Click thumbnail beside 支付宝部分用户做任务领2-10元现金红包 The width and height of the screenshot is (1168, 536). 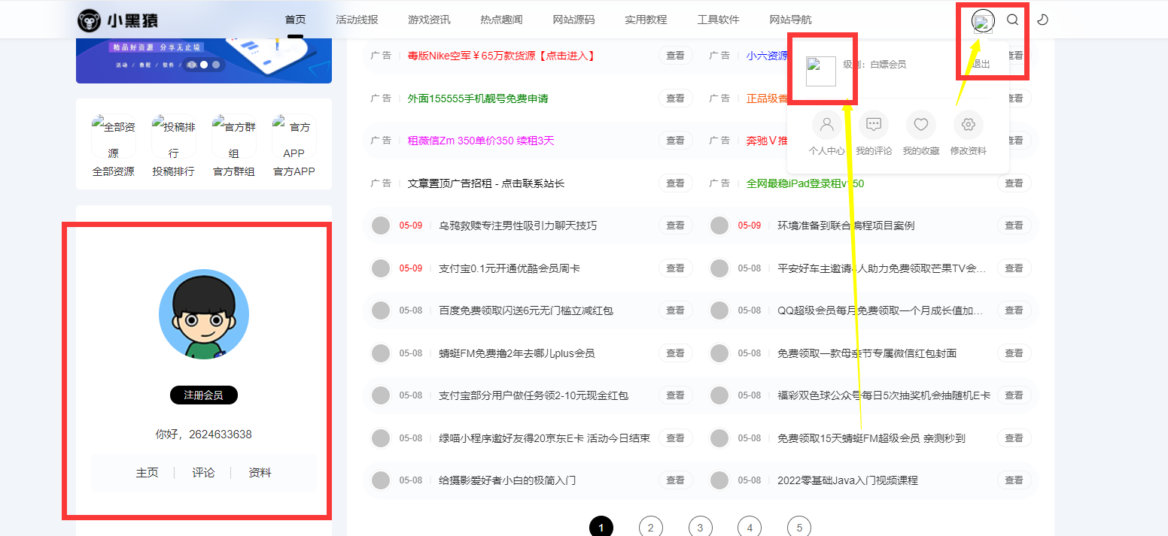381,395
